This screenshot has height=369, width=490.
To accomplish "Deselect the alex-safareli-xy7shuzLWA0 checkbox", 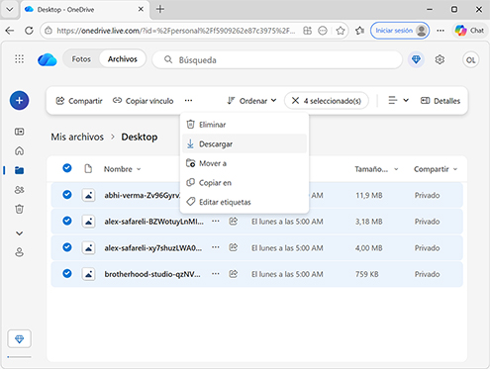I will (67, 247).
